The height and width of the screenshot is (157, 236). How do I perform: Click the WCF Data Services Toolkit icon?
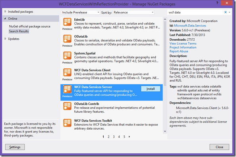click(67, 123)
